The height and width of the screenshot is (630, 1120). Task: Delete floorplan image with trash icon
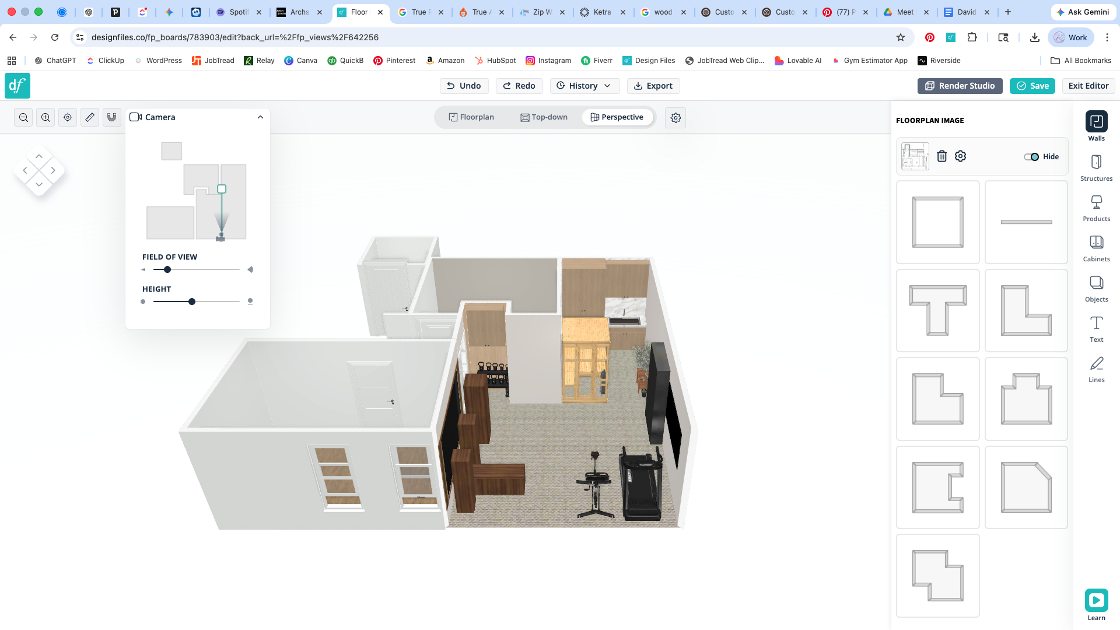click(x=942, y=156)
